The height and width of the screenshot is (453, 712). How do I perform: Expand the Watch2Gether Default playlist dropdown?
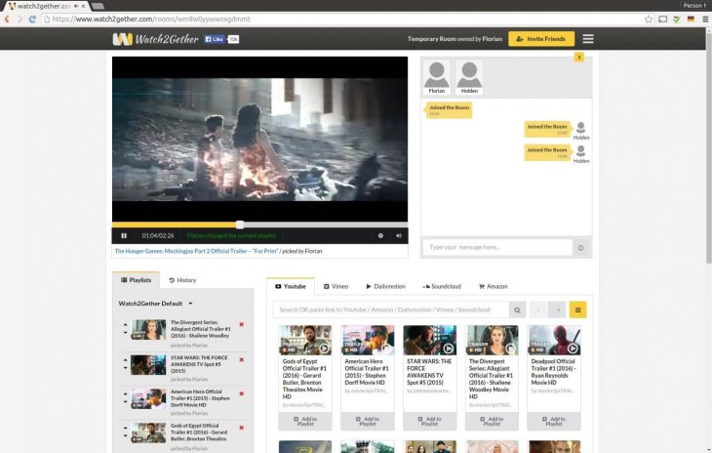tap(155, 304)
